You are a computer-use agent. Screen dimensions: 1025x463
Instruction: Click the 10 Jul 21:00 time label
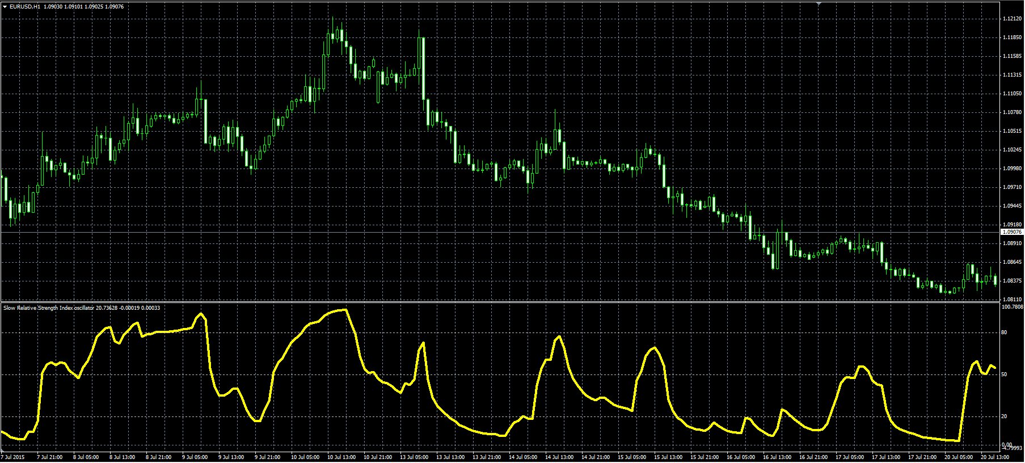point(378,457)
